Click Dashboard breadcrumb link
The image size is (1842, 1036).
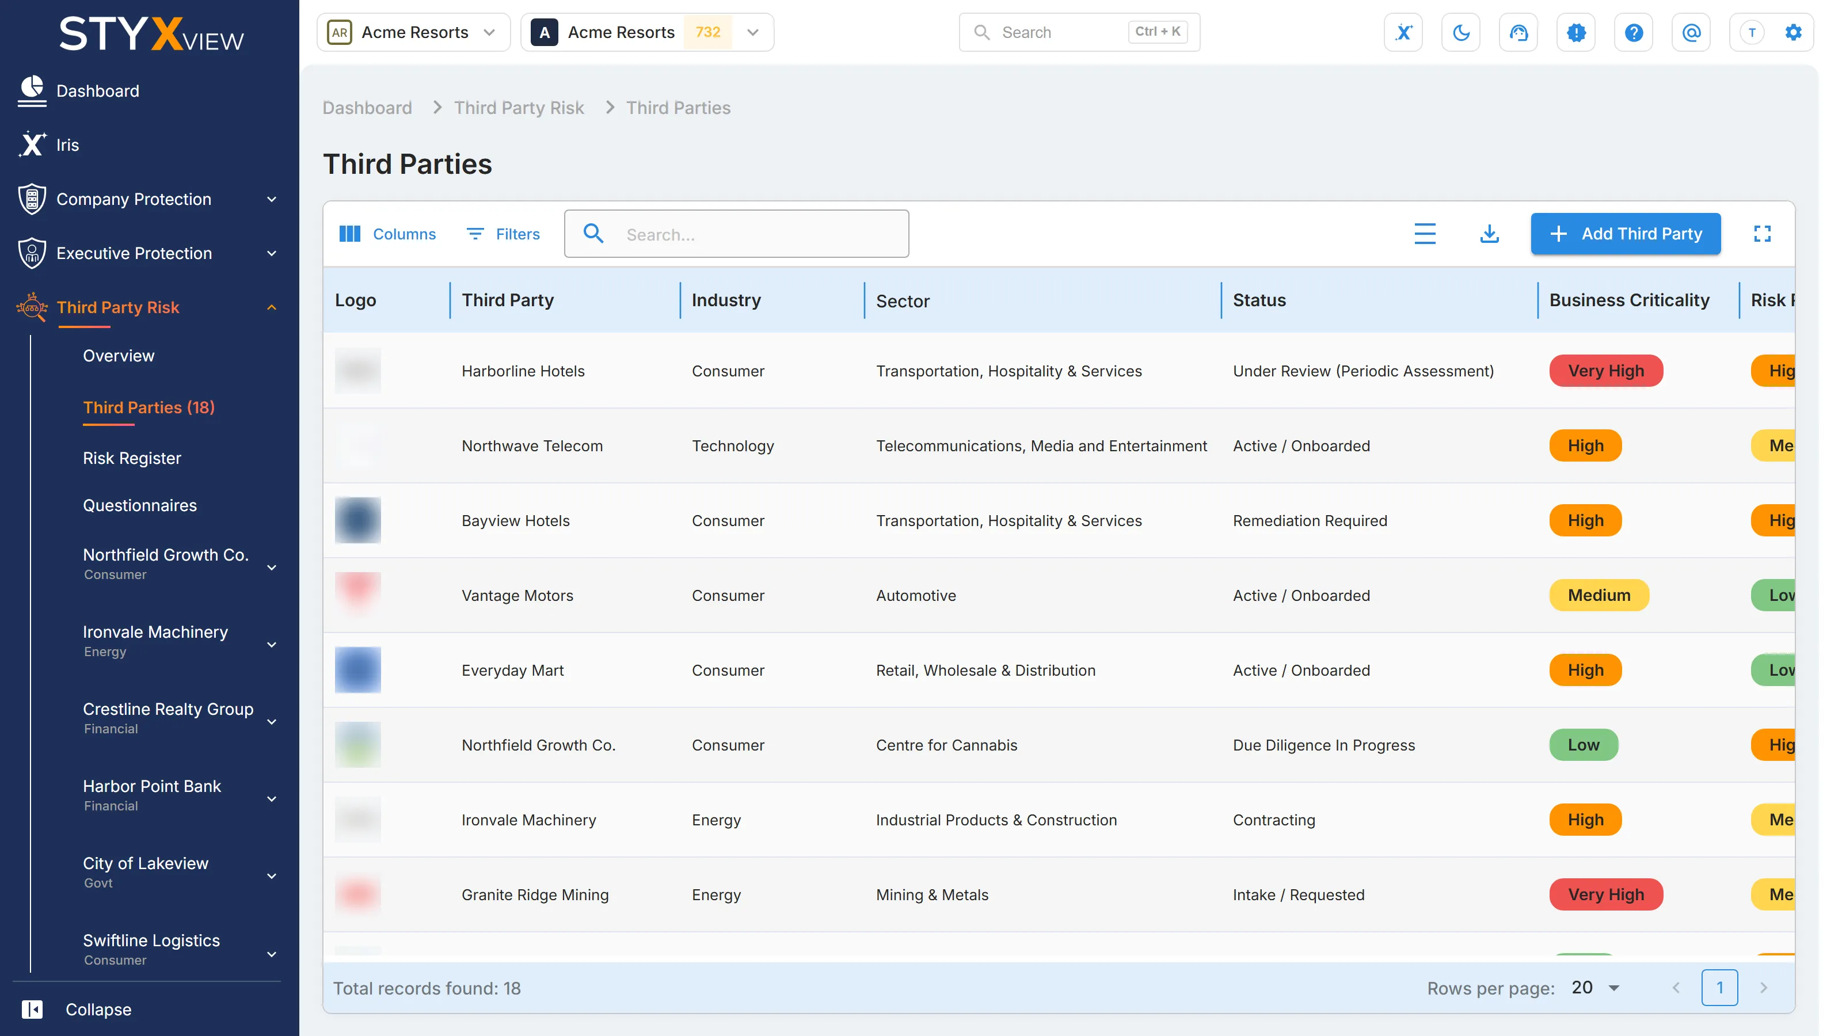click(367, 107)
